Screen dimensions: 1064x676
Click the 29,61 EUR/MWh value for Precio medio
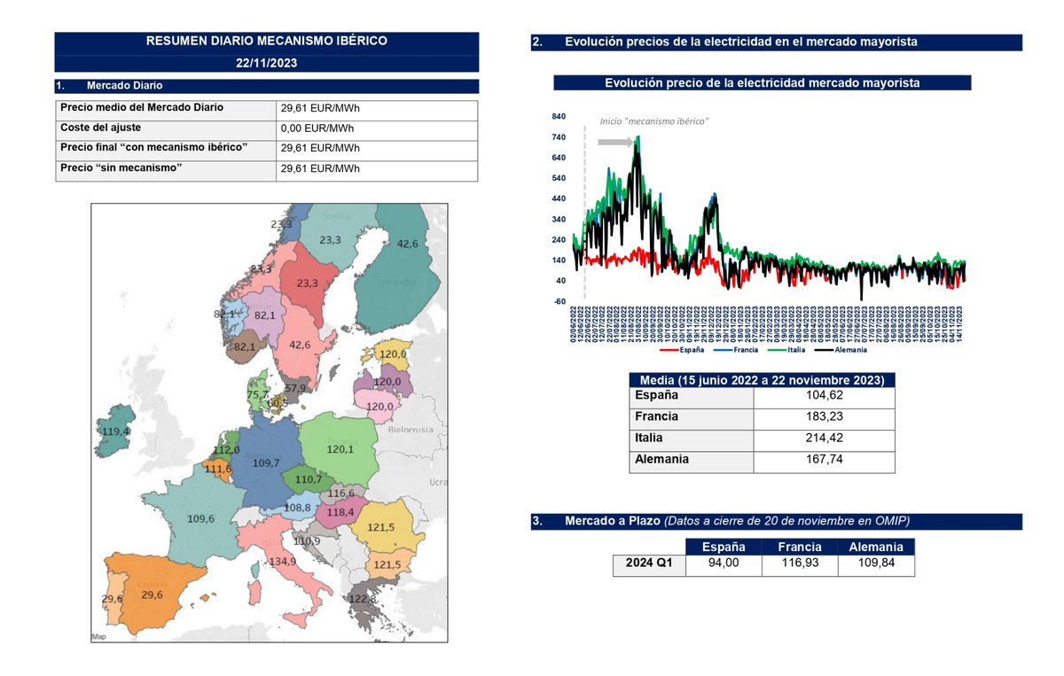(x=320, y=110)
